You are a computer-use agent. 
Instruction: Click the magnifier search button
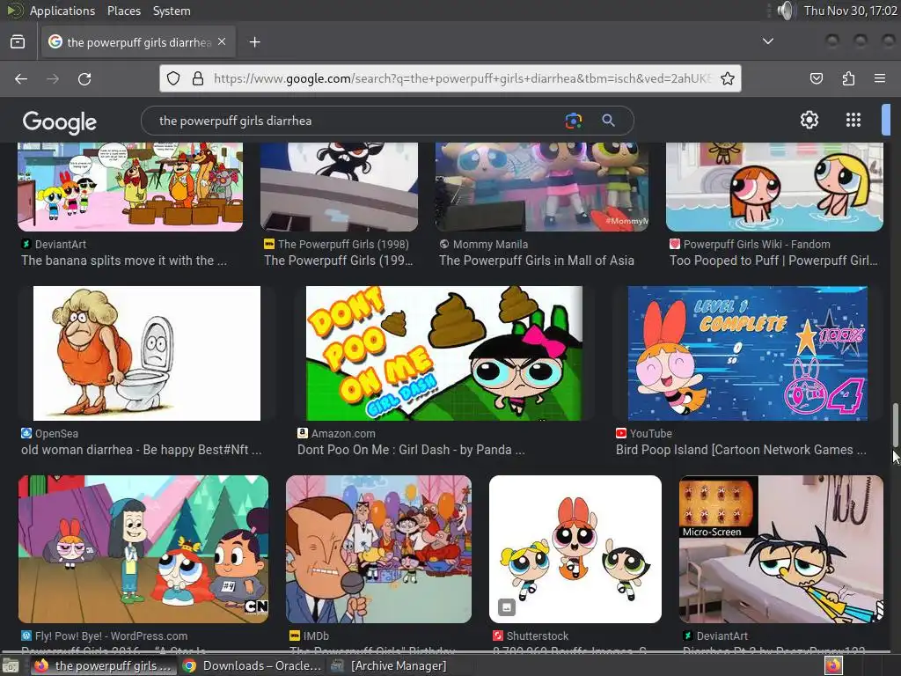click(x=609, y=121)
